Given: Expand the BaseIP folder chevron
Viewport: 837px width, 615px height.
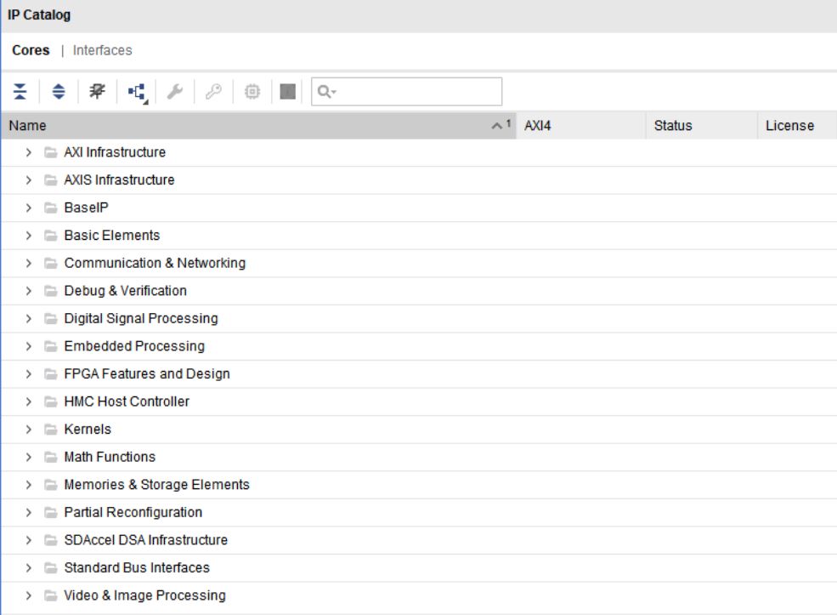Looking at the screenshot, I should point(28,208).
